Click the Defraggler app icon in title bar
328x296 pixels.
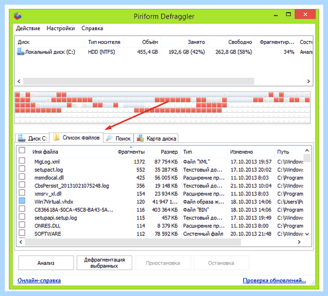(x=18, y=16)
